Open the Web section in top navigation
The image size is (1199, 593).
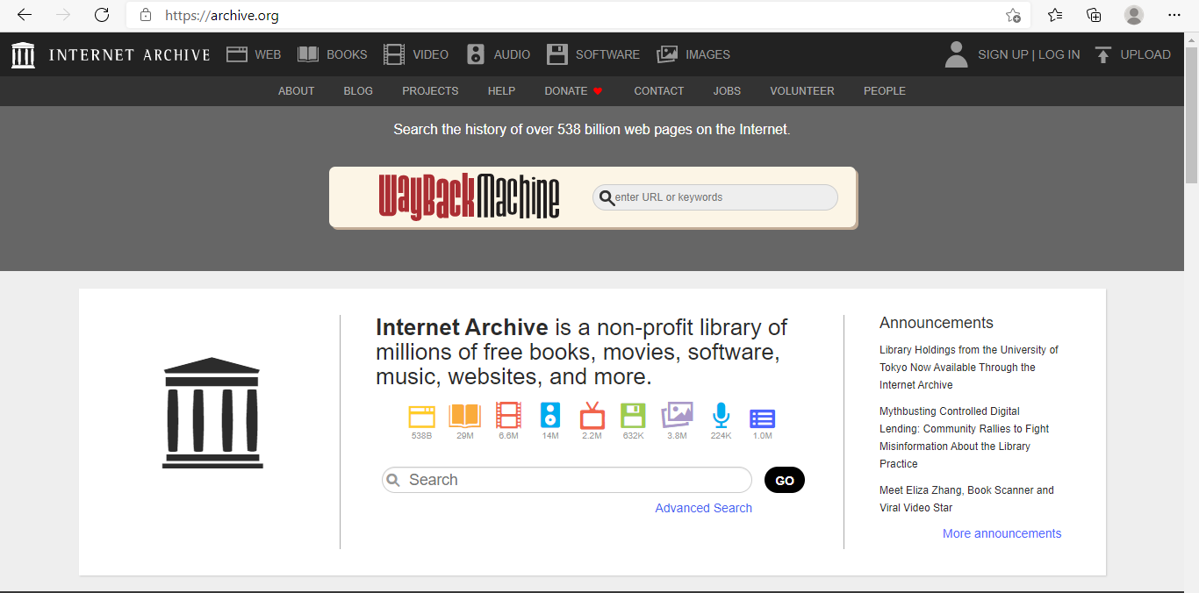(254, 54)
